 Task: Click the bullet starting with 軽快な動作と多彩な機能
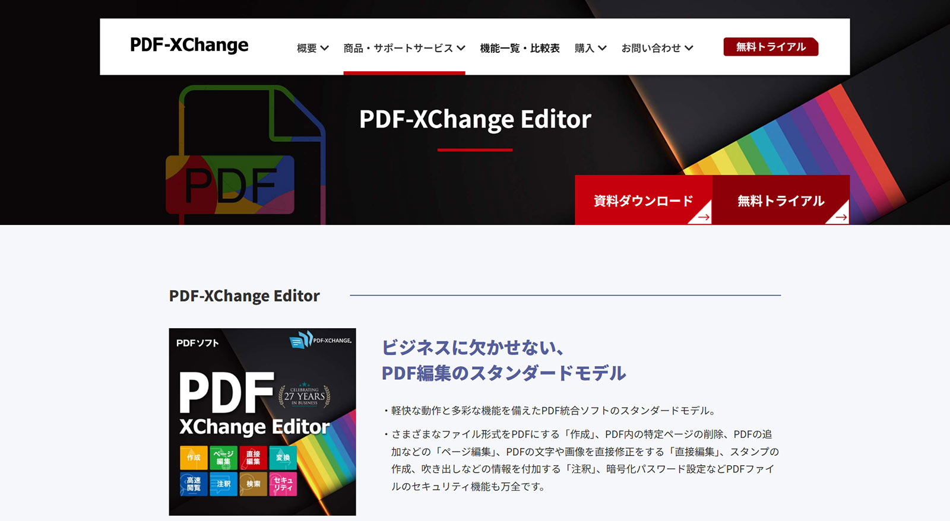point(550,411)
